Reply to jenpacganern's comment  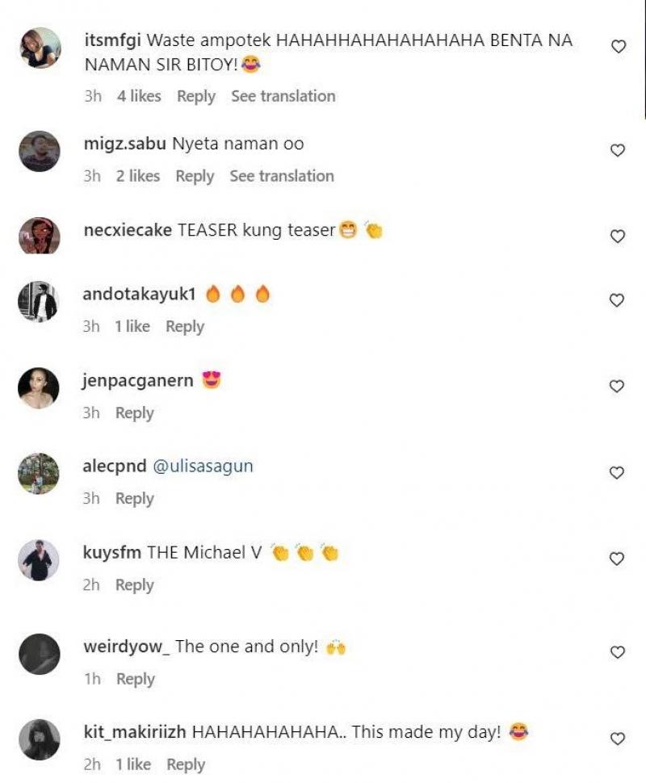(135, 412)
